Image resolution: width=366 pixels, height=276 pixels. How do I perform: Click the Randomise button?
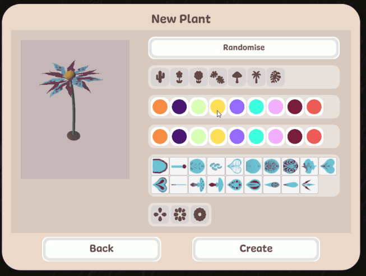click(244, 47)
